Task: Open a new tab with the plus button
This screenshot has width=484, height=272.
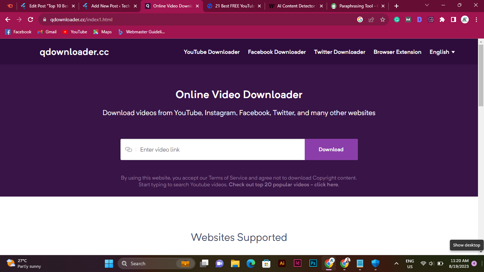Action: tap(396, 6)
